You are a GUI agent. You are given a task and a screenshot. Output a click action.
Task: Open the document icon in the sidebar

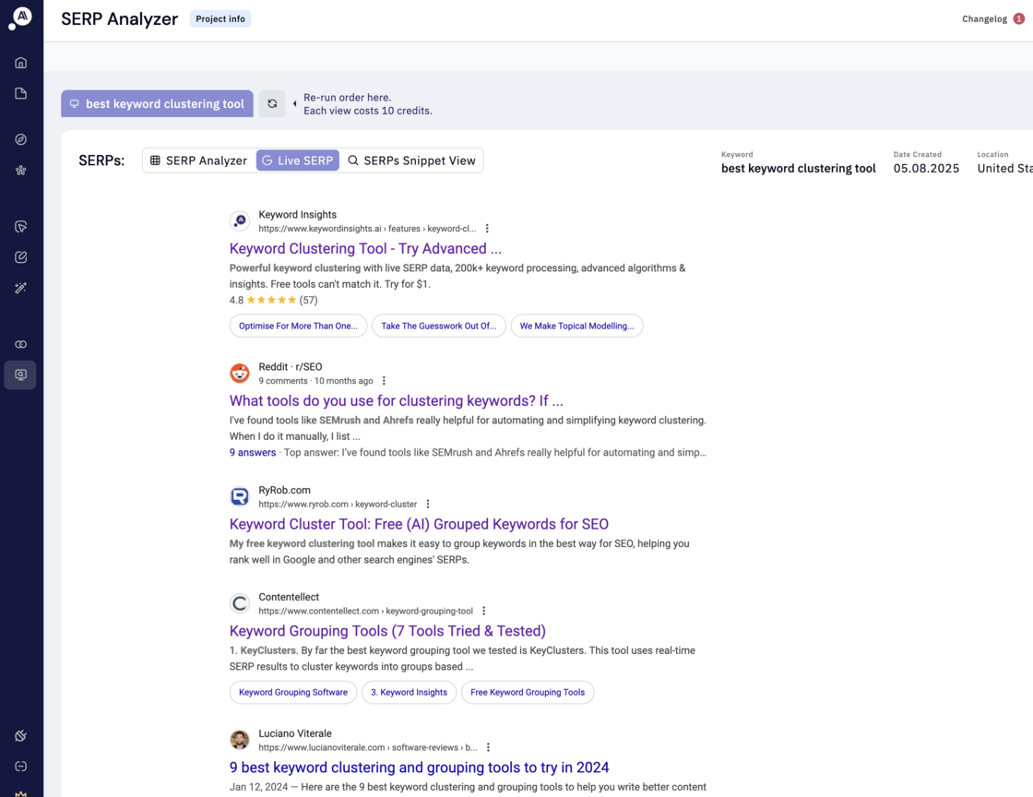click(21, 93)
